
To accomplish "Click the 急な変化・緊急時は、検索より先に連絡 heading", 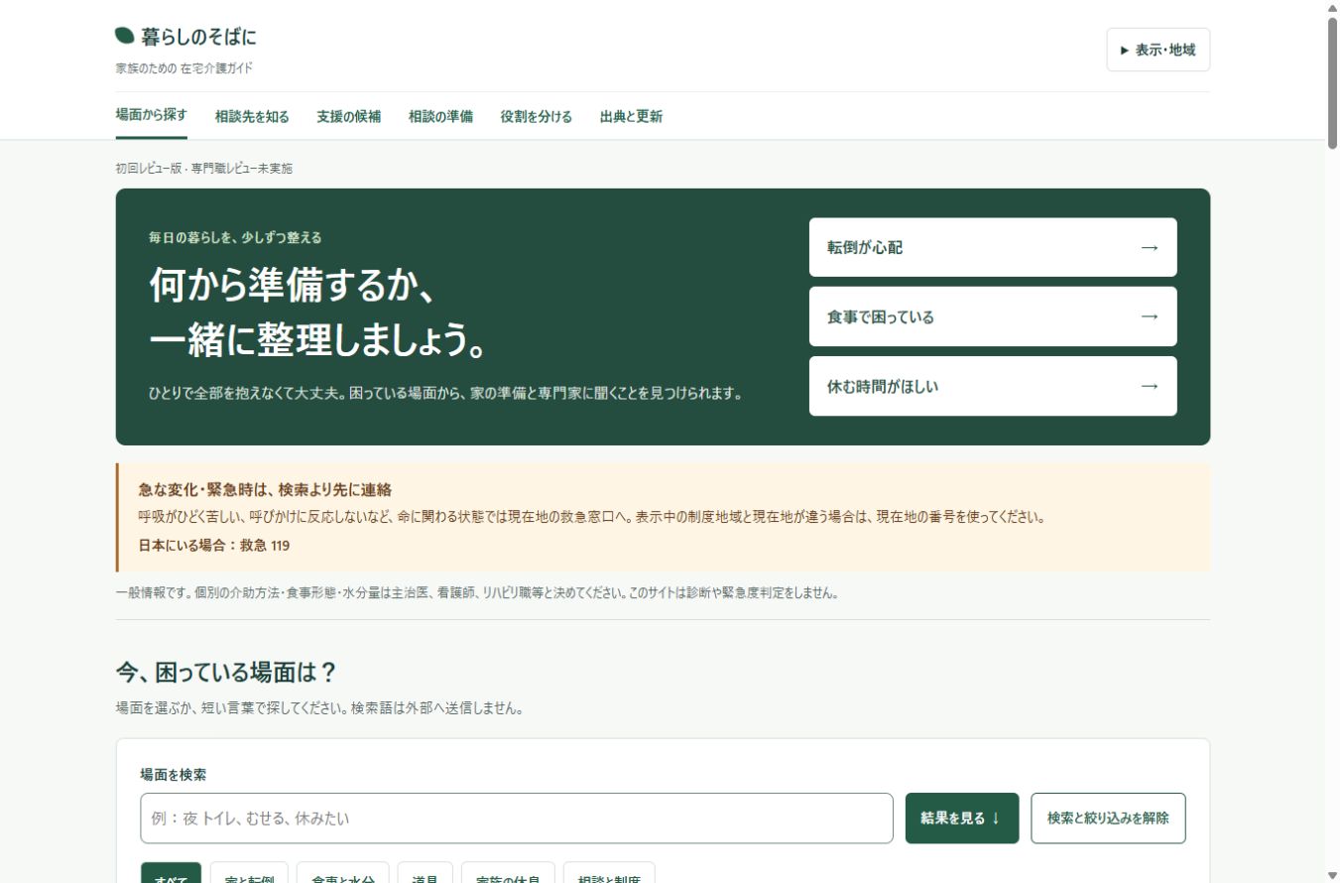I will [265, 489].
